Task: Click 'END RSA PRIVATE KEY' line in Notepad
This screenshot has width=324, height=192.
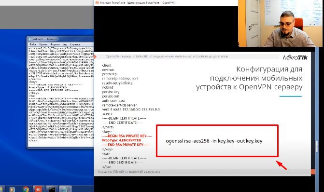Action: pyautogui.click(x=54, y=90)
